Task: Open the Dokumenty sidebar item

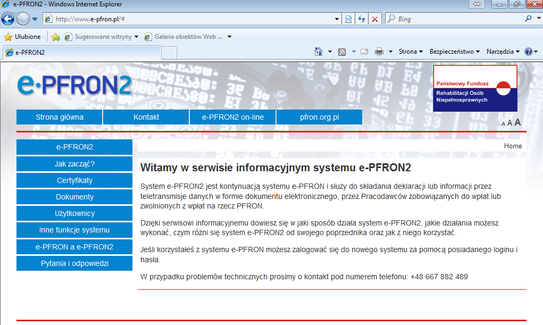Action: pos(74,197)
